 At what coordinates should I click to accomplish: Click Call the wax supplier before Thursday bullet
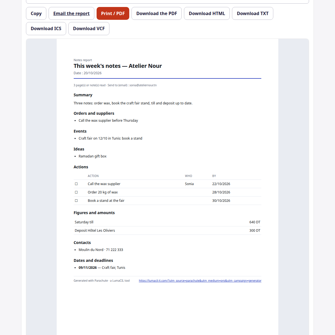108,121
